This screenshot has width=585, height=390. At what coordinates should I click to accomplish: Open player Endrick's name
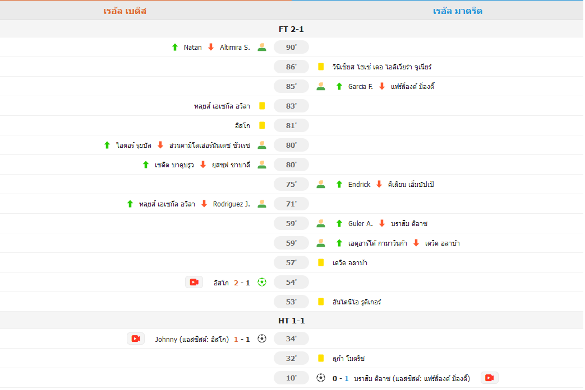click(360, 184)
